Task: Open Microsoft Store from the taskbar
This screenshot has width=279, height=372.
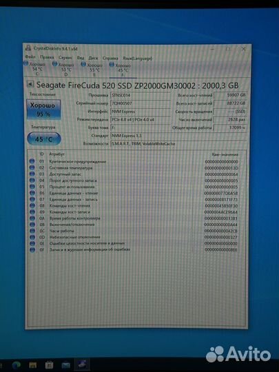Action: 50,365
